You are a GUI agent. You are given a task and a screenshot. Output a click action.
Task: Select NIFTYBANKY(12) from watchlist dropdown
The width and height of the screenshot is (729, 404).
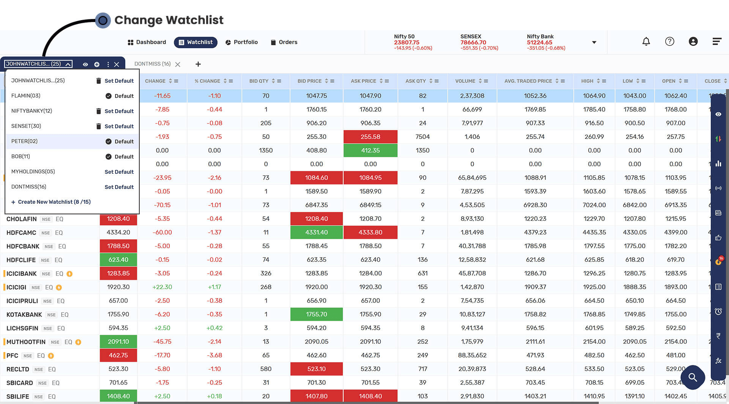point(32,111)
